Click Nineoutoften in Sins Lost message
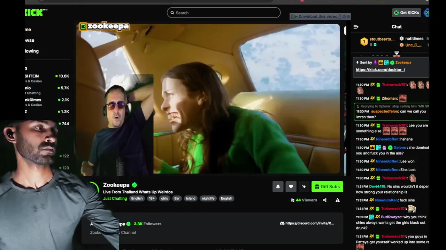 click(x=387, y=170)
